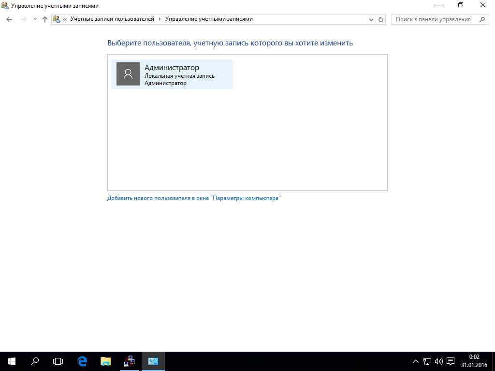Go back with the Back arrow
This screenshot has height=371, width=495.
[x=9, y=19]
